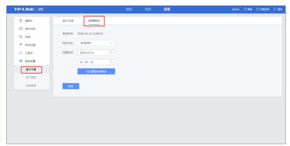Click the storage (存储) sidebar icon
This screenshot has height=146, width=290.
[x=21, y=37]
